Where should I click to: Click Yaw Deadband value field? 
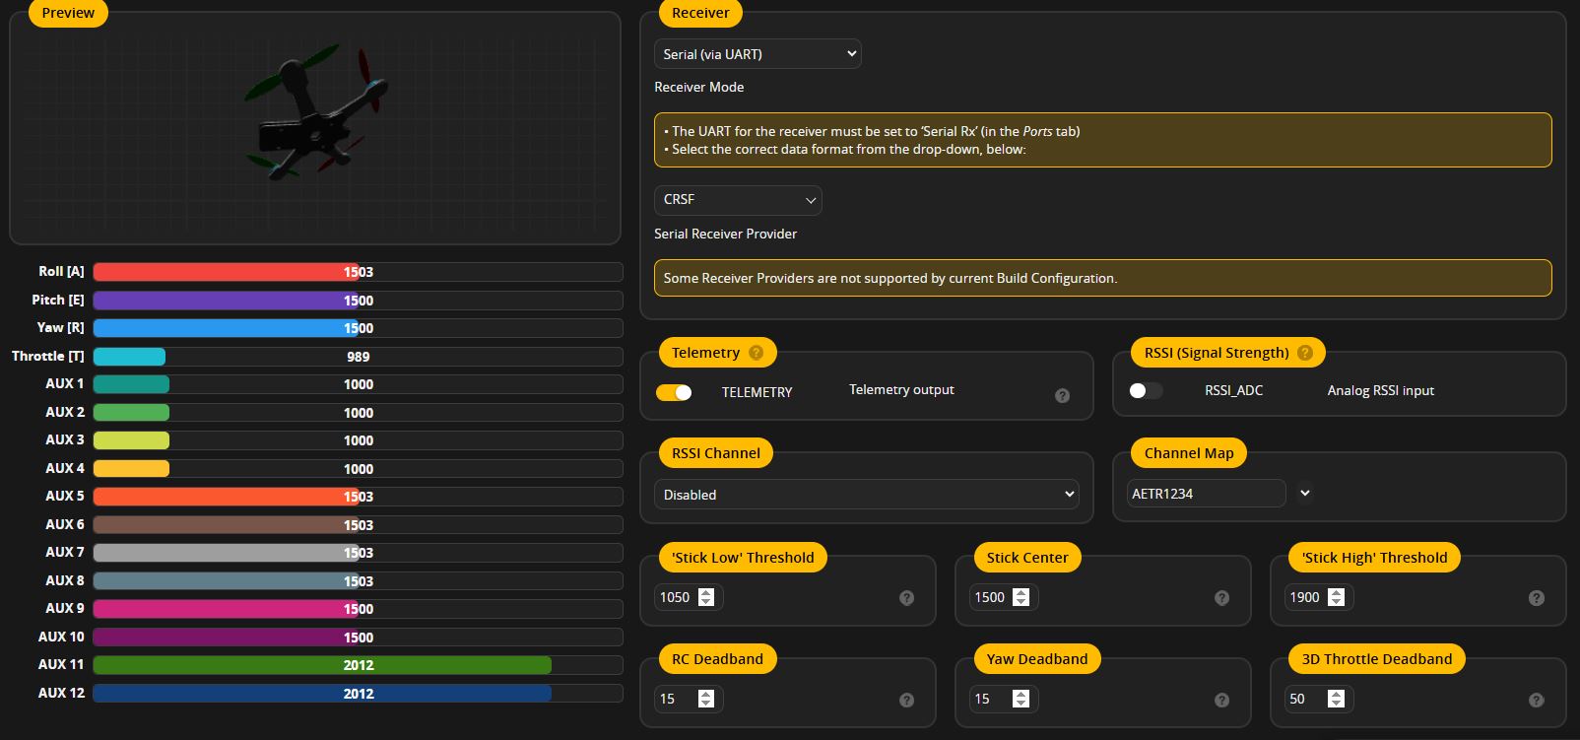coord(1004,699)
